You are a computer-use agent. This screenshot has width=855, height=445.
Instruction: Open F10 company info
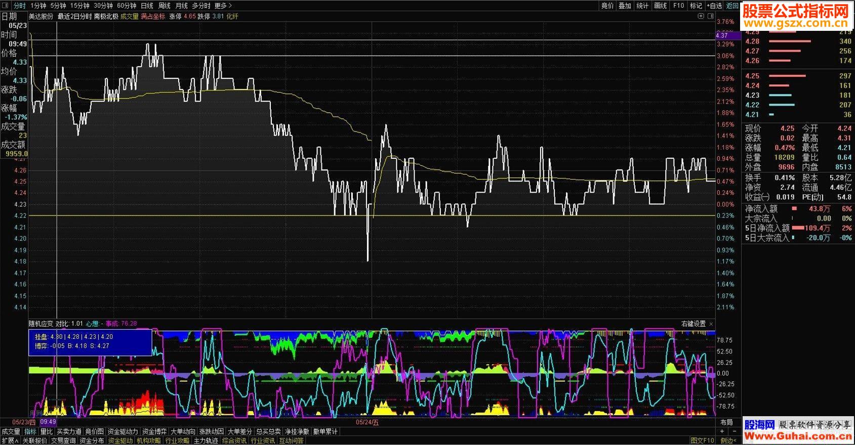678,6
